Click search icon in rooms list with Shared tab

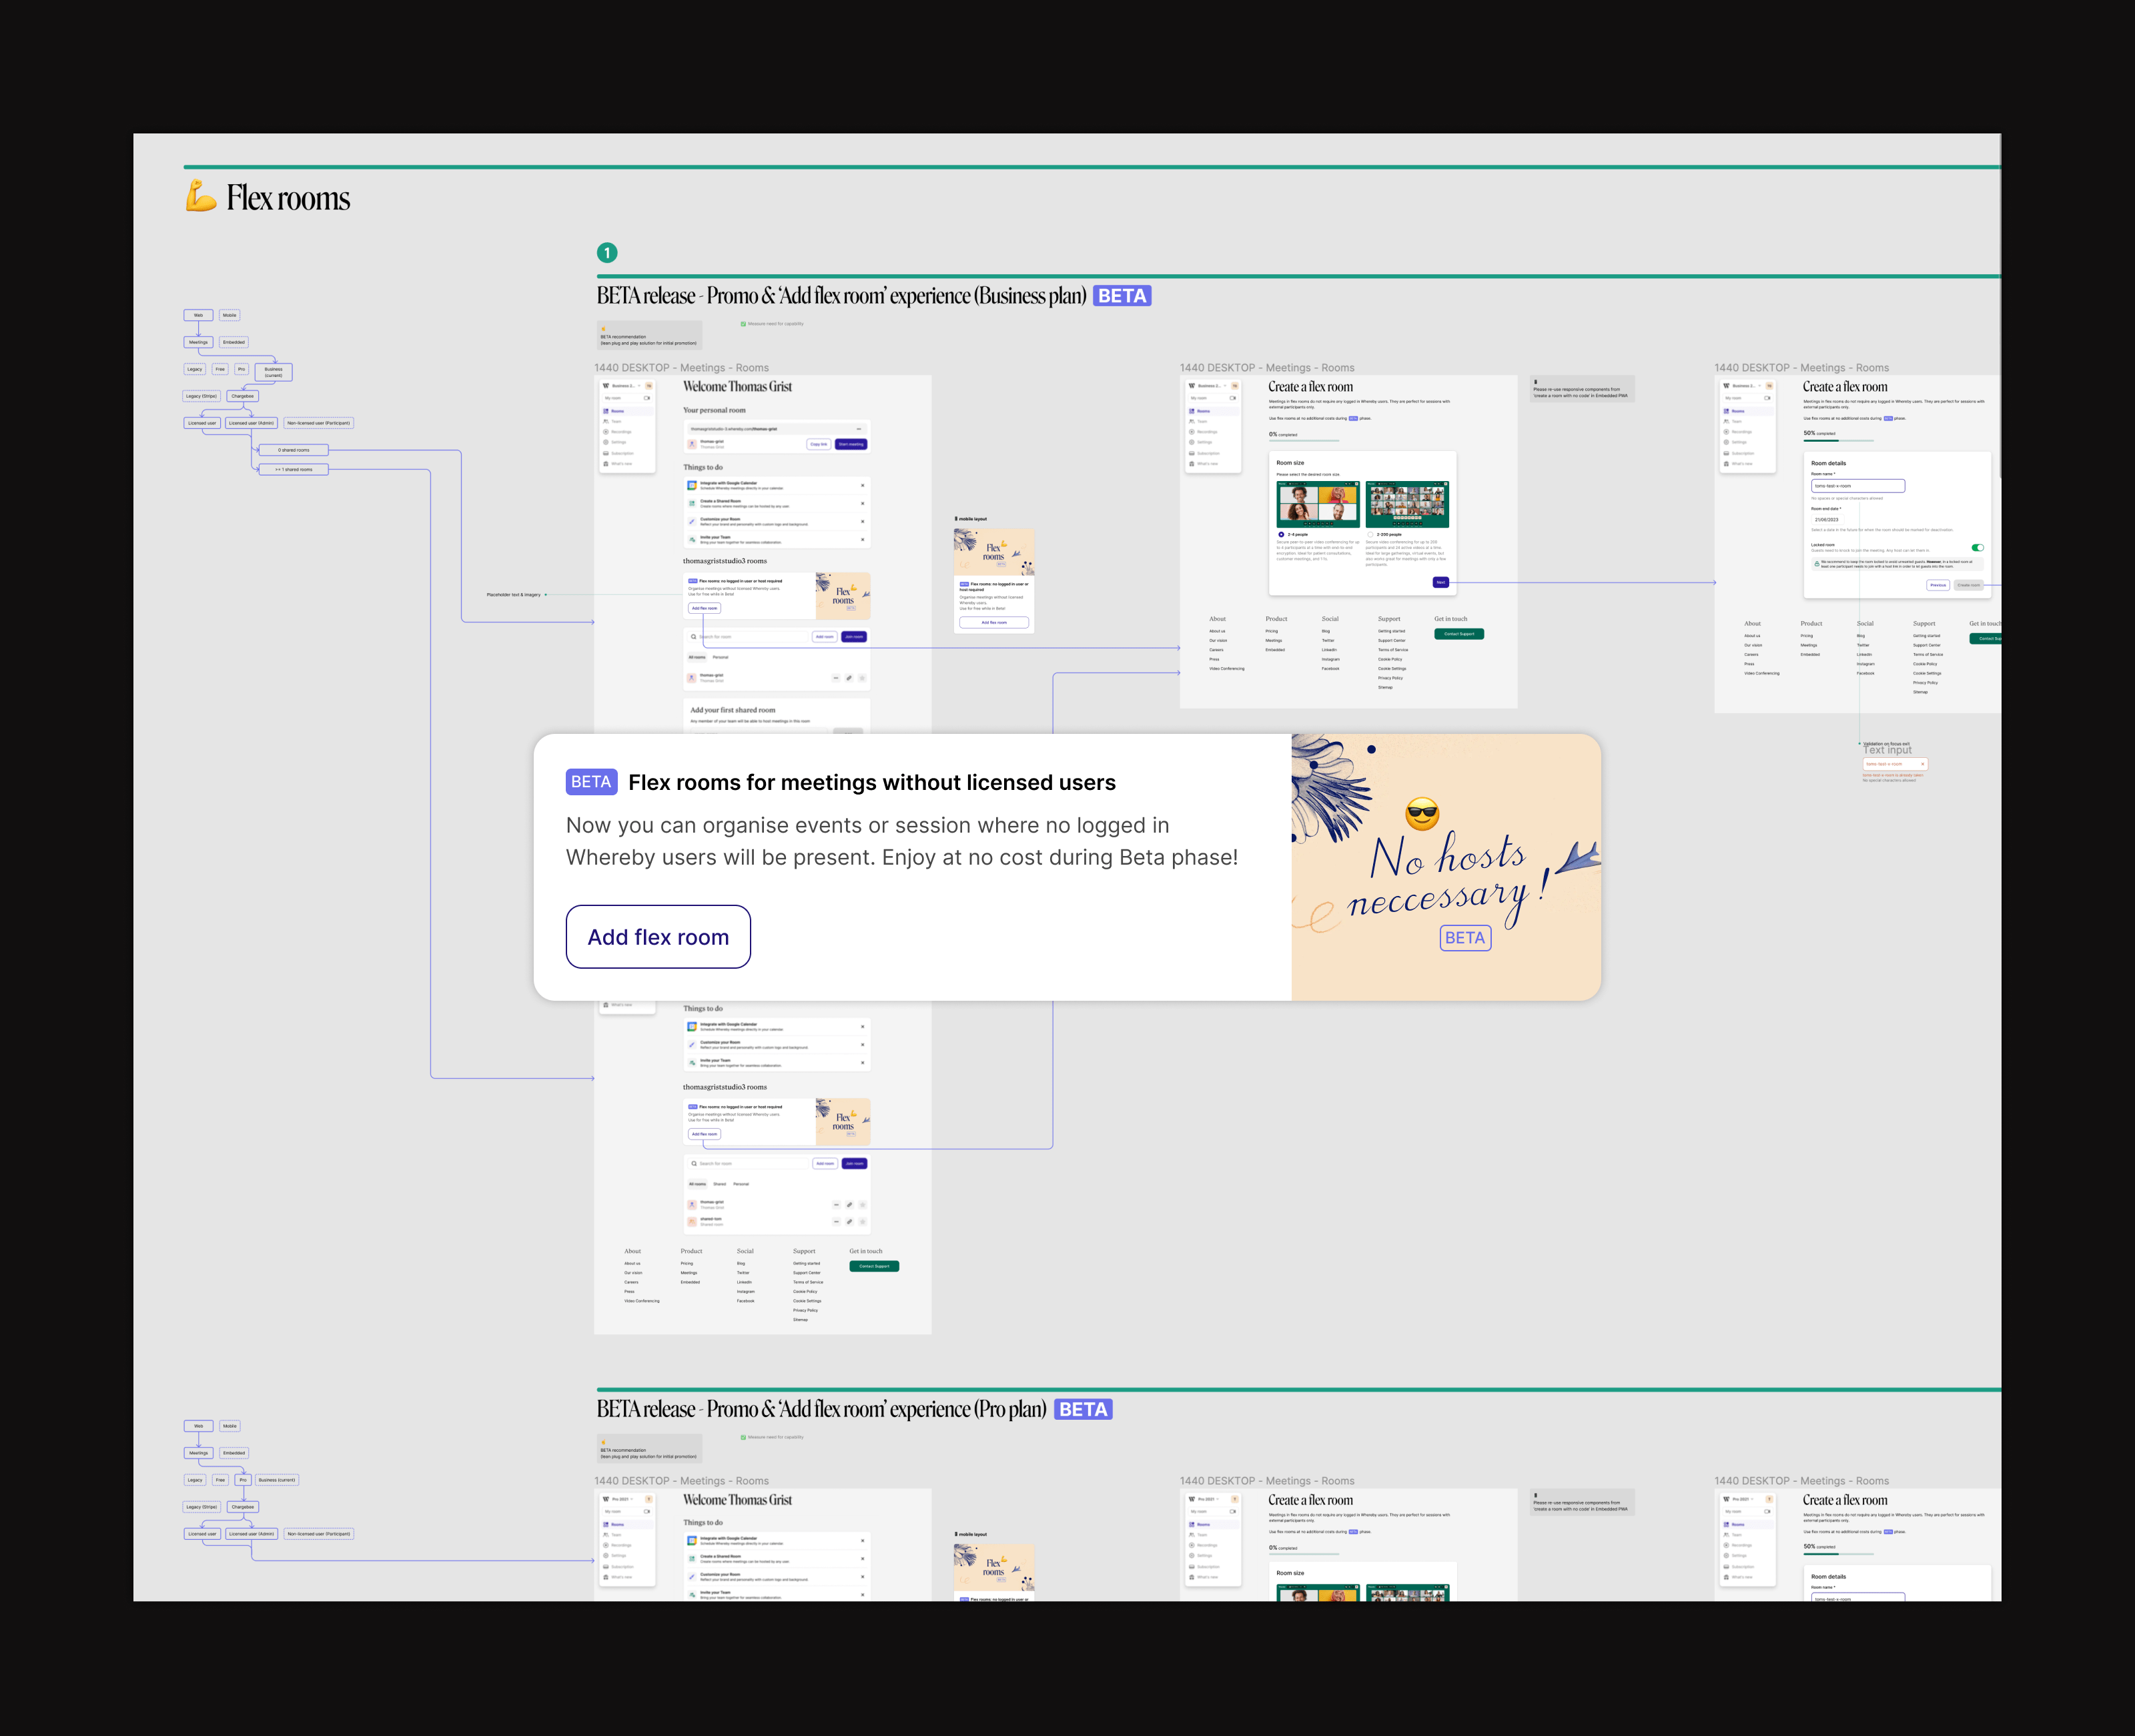click(x=694, y=1163)
